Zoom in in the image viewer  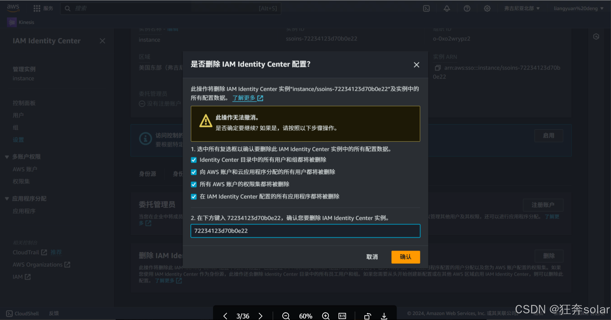tap(326, 316)
